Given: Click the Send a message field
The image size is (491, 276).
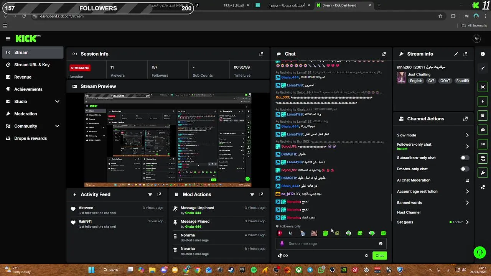Looking at the screenshot, I should (331, 244).
